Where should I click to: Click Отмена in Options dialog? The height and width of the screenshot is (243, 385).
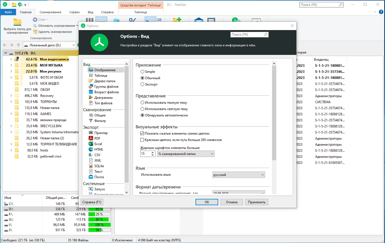pos(232,202)
